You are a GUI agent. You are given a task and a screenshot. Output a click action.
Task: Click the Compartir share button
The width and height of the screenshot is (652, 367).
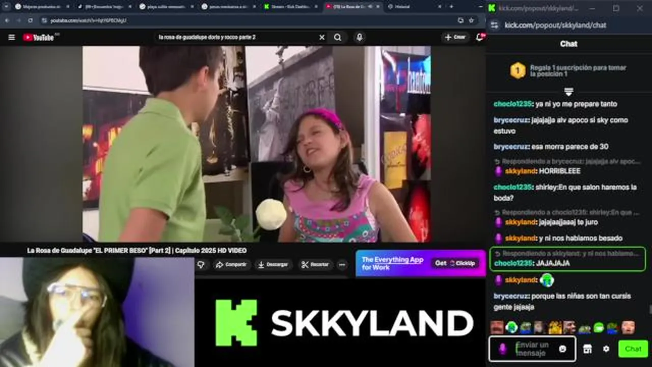(231, 265)
